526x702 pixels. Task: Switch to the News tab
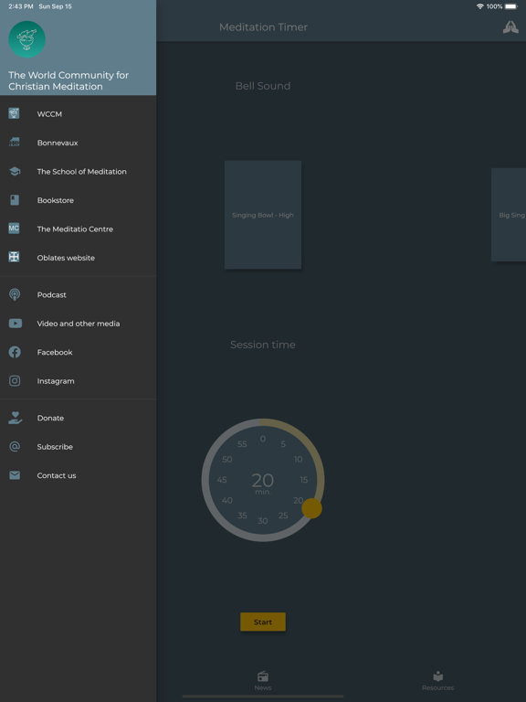click(263, 680)
